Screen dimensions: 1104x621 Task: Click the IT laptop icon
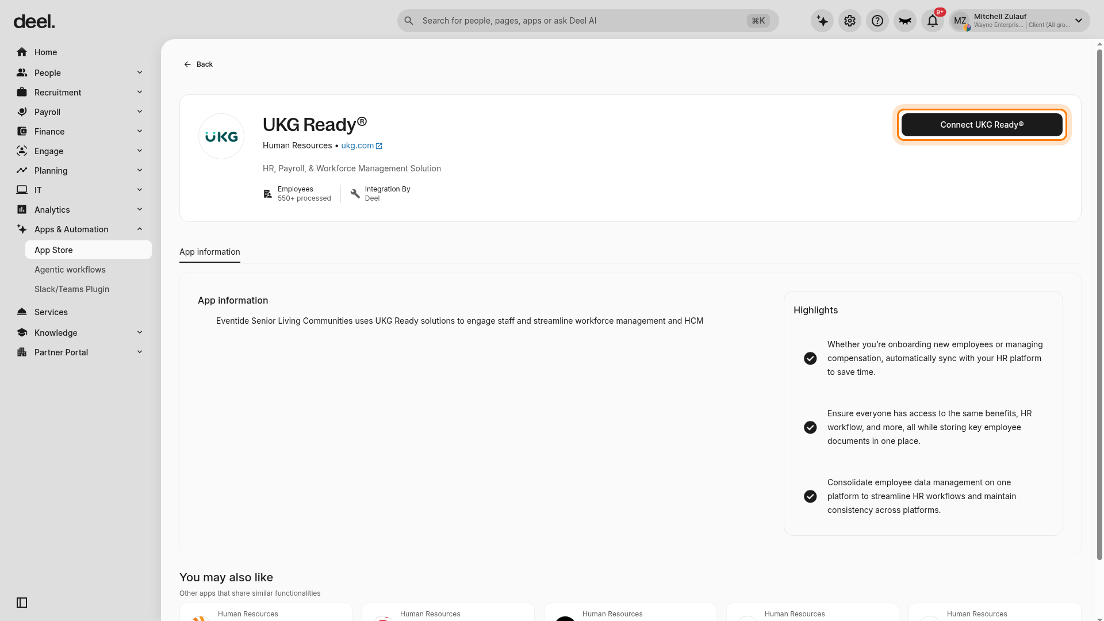pos(22,190)
